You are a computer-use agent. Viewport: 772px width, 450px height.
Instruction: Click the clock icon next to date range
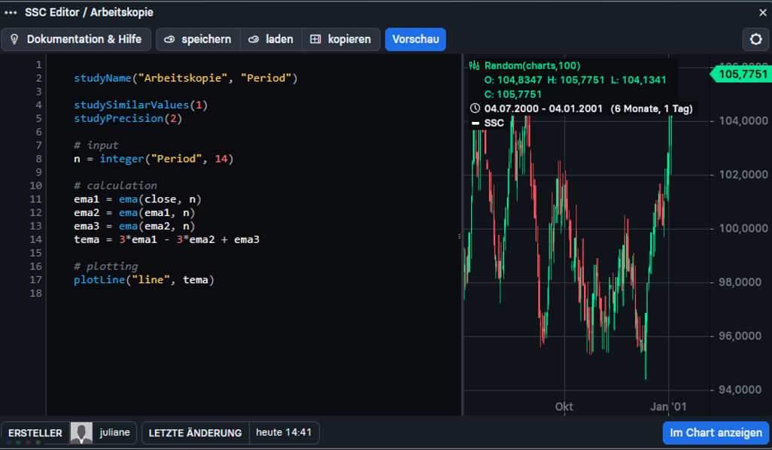(475, 108)
